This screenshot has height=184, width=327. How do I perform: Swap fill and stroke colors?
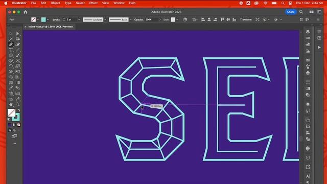click(x=19, y=110)
